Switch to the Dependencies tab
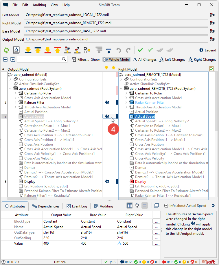The width and height of the screenshot is (219, 265). click(46, 206)
